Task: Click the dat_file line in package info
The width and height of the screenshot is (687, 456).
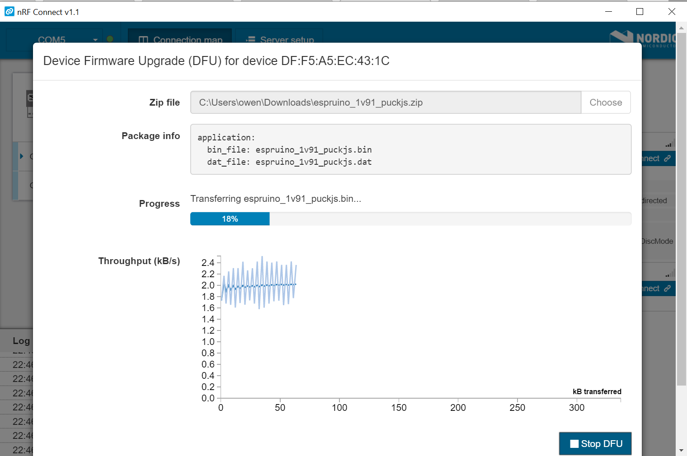Action: click(289, 162)
